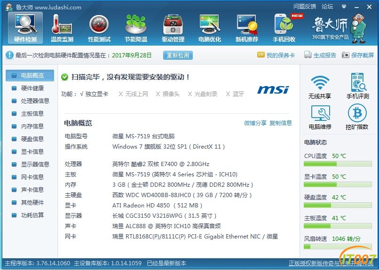379x270 pixels.
Task: Click the 主板温度 progress bar
Action: (338, 226)
